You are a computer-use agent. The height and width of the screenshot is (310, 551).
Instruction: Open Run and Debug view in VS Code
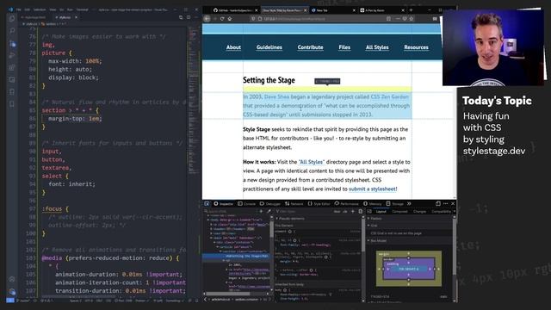pyautogui.click(x=12, y=55)
